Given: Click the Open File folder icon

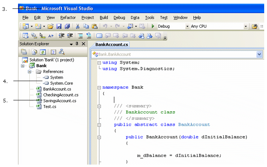Looking at the screenshot, I should 51,26.
